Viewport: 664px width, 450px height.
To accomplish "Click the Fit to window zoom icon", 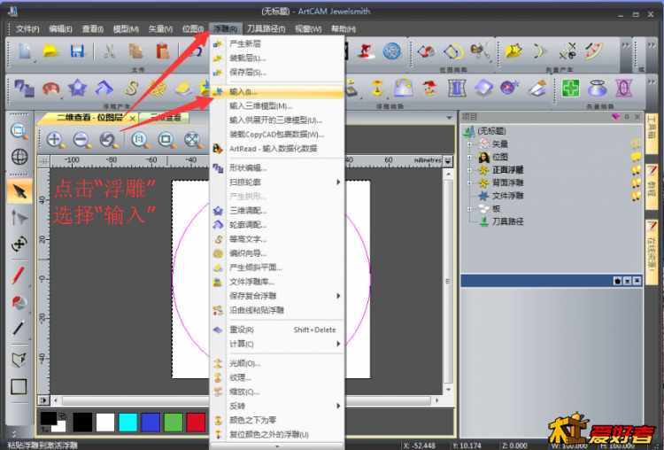I will pyautogui.click(x=192, y=140).
